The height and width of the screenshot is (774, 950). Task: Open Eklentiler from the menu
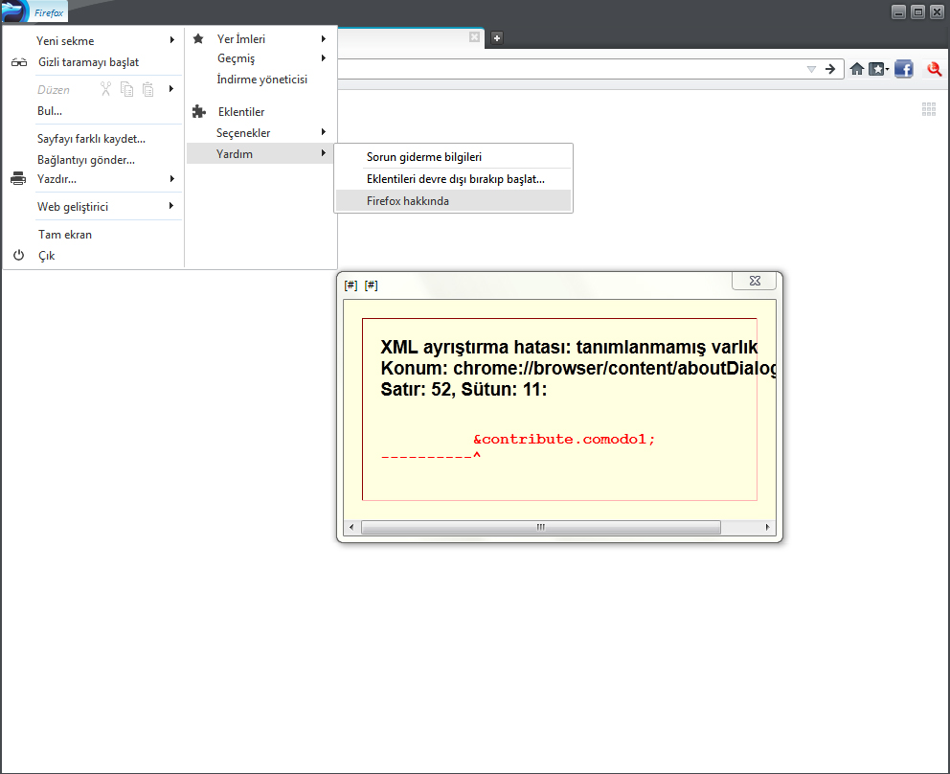(x=240, y=112)
